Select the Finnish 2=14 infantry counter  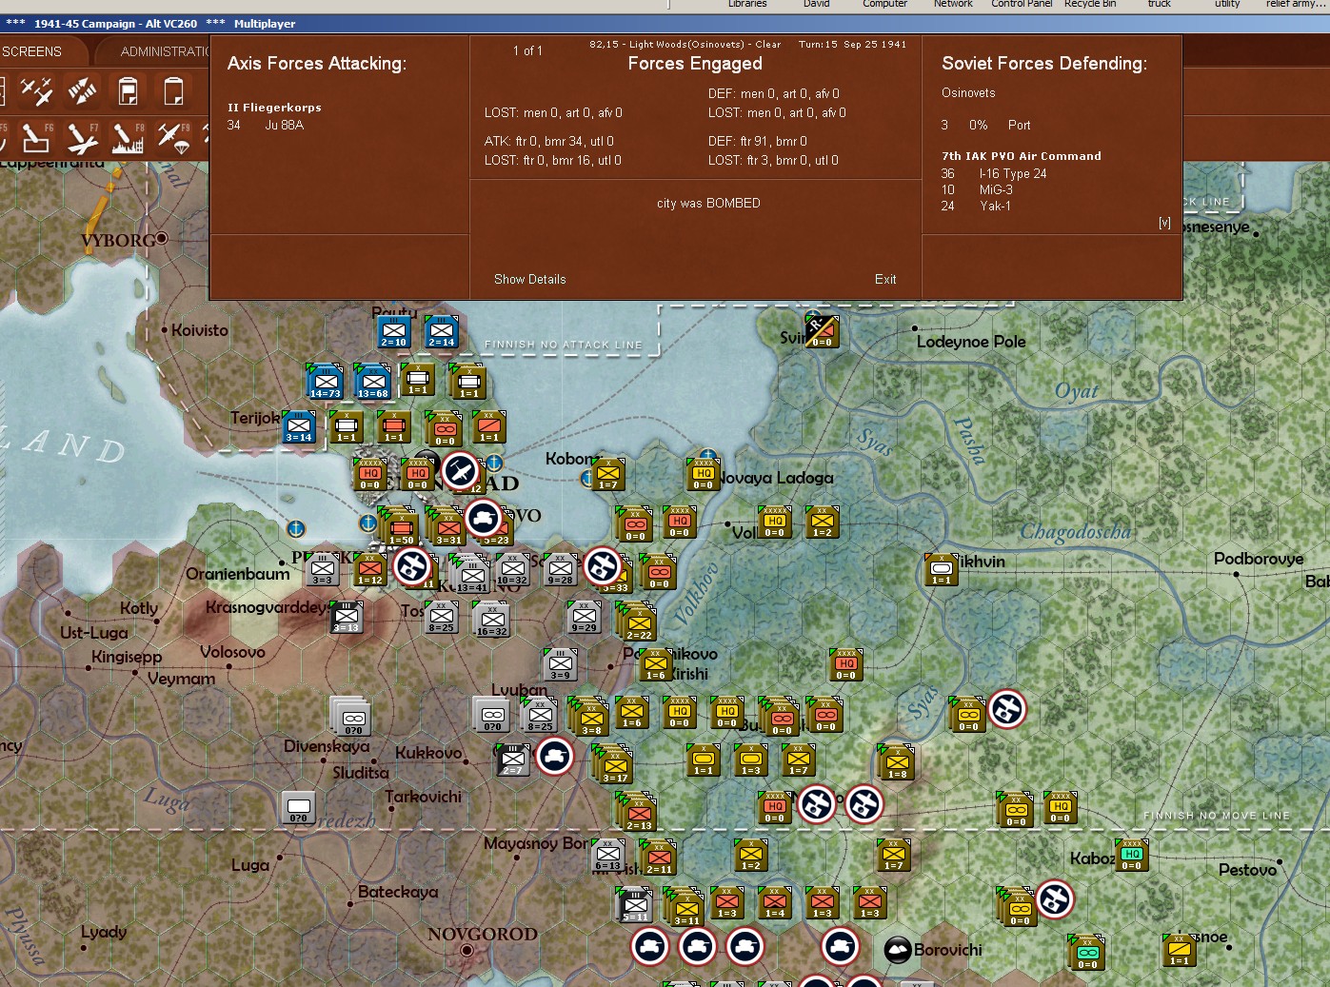(x=441, y=330)
